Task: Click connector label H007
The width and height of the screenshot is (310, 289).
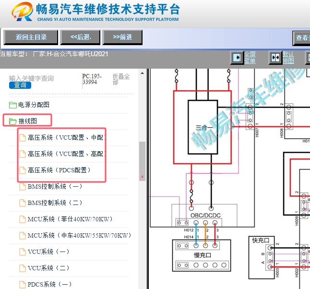Action: pos(257,132)
